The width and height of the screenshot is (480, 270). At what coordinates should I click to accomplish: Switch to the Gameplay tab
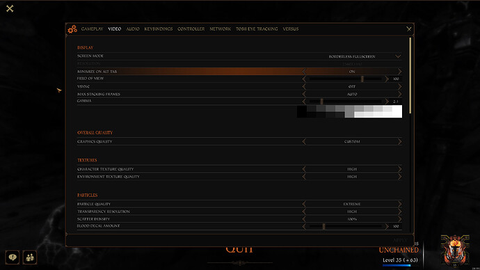(92, 29)
